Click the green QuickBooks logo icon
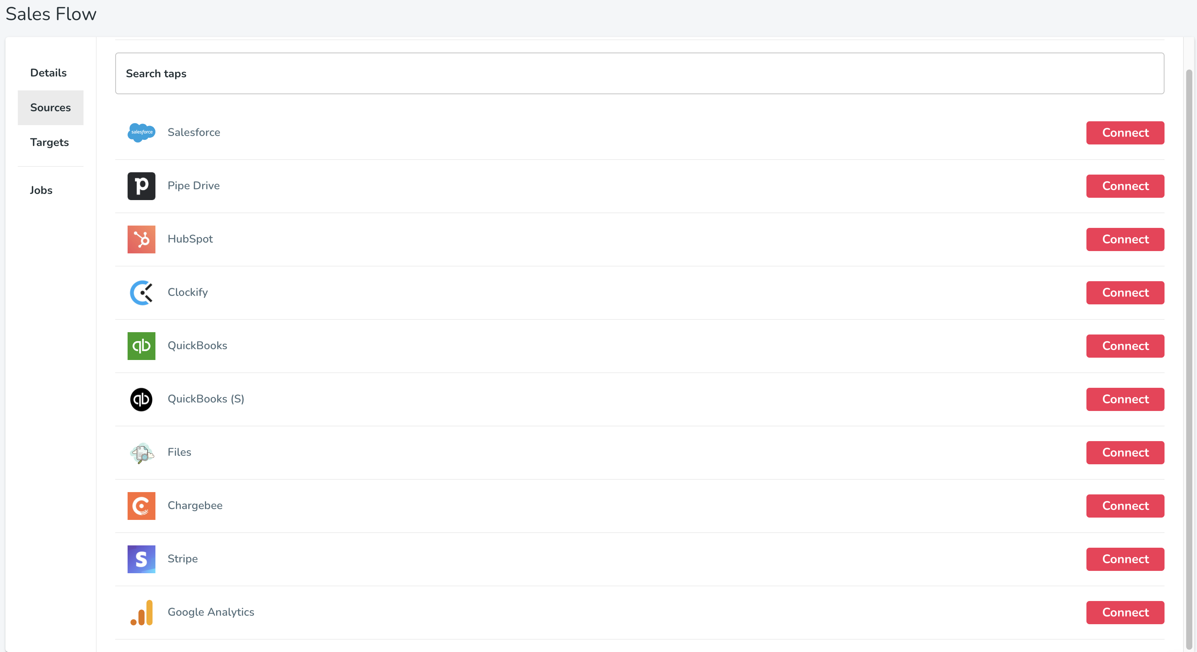The height and width of the screenshot is (652, 1197). pos(141,346)
